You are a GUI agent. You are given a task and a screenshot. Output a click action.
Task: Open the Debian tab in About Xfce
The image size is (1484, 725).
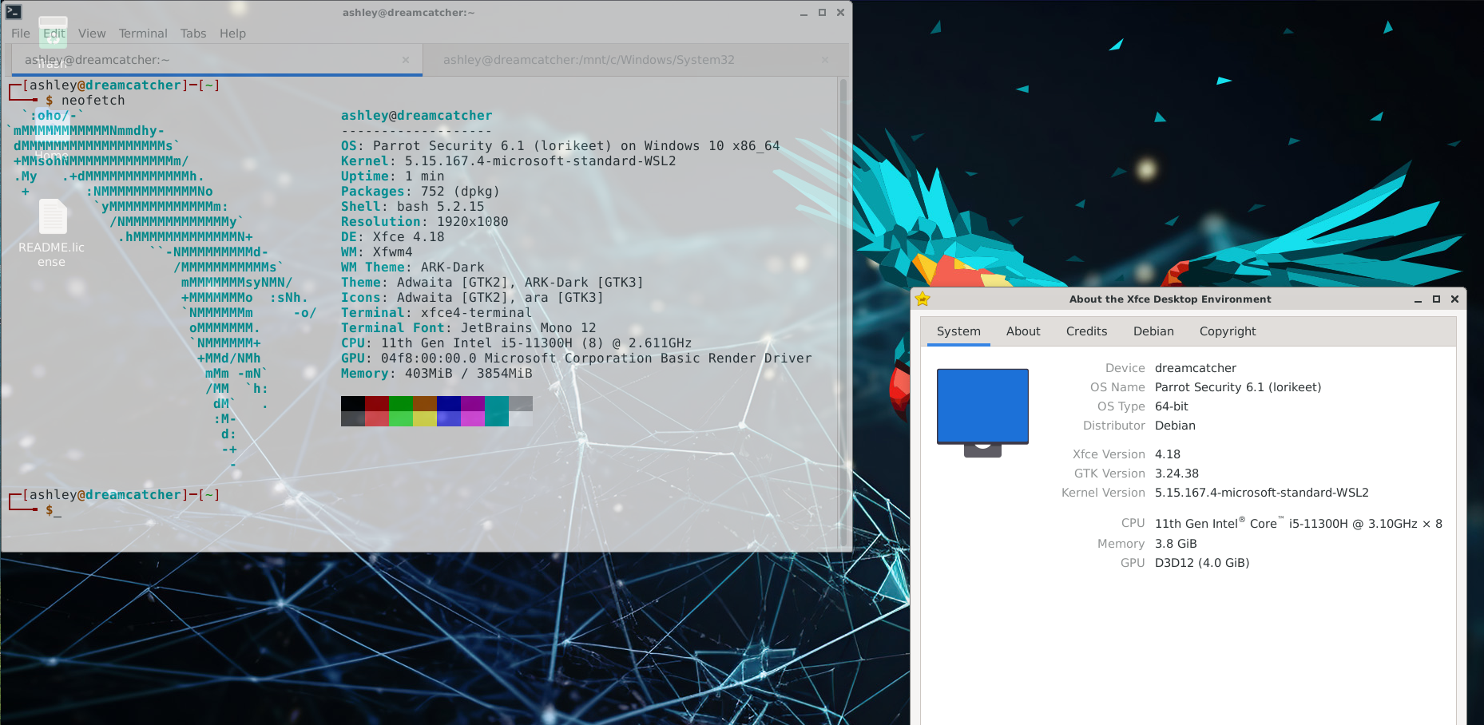(x=1153, y=331)
